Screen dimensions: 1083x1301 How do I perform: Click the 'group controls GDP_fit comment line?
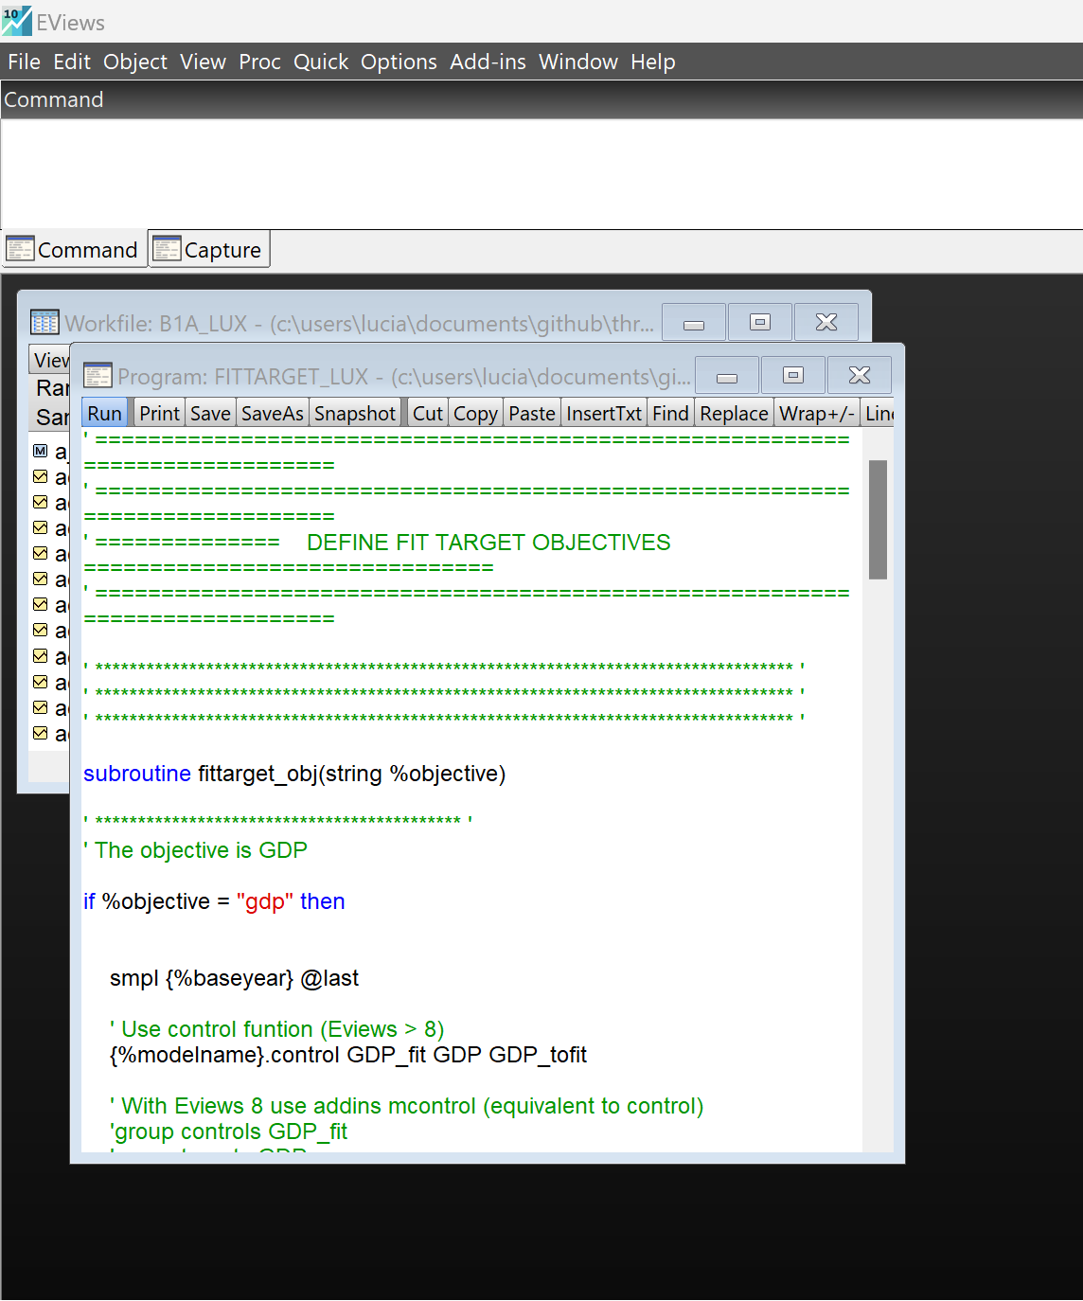pos(228,1132)
